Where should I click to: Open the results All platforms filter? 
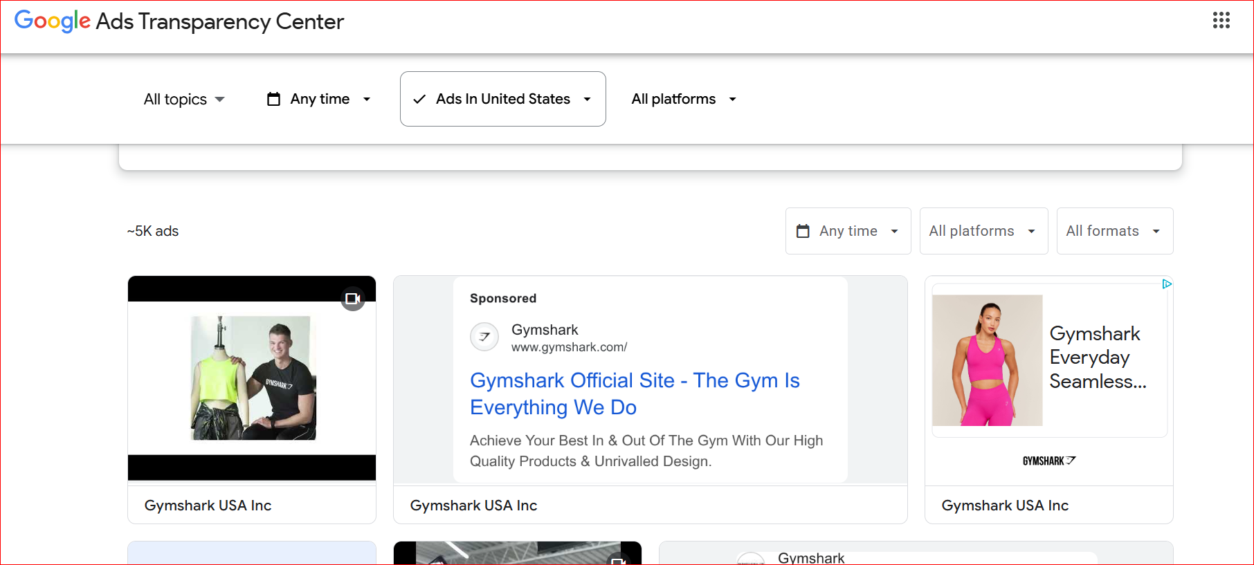[x=983, y=231]
